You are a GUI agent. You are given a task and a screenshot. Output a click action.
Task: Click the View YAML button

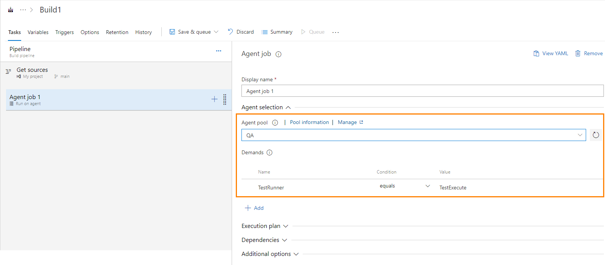tap(551, 54)
